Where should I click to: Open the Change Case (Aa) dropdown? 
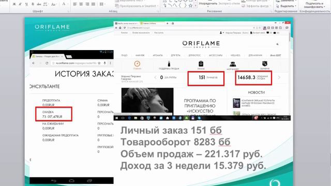[54, 4]
